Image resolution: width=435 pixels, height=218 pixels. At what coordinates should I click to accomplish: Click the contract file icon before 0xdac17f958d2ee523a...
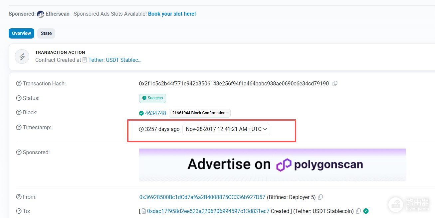144,211
